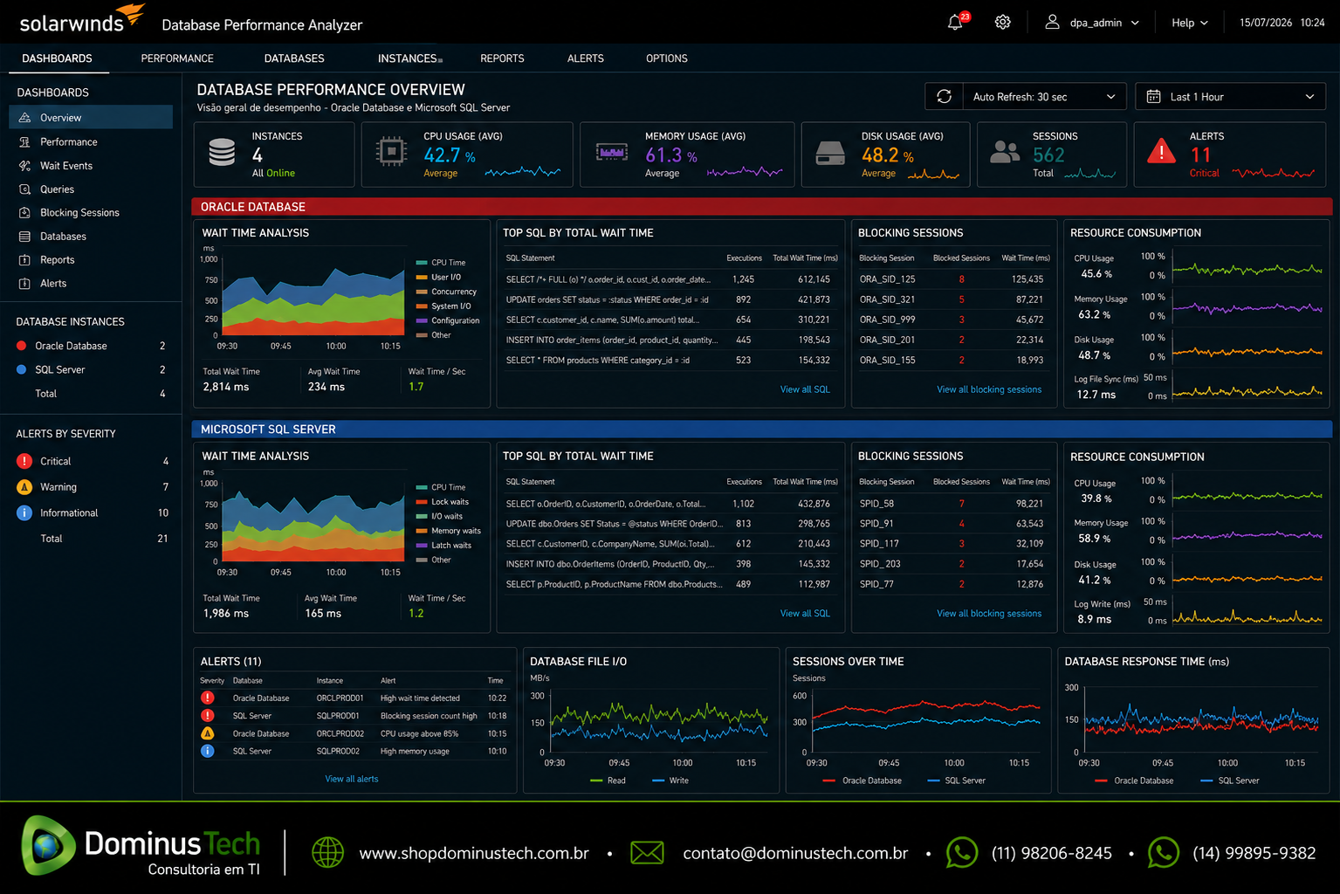Open Alerts top tab

point(586,58)
